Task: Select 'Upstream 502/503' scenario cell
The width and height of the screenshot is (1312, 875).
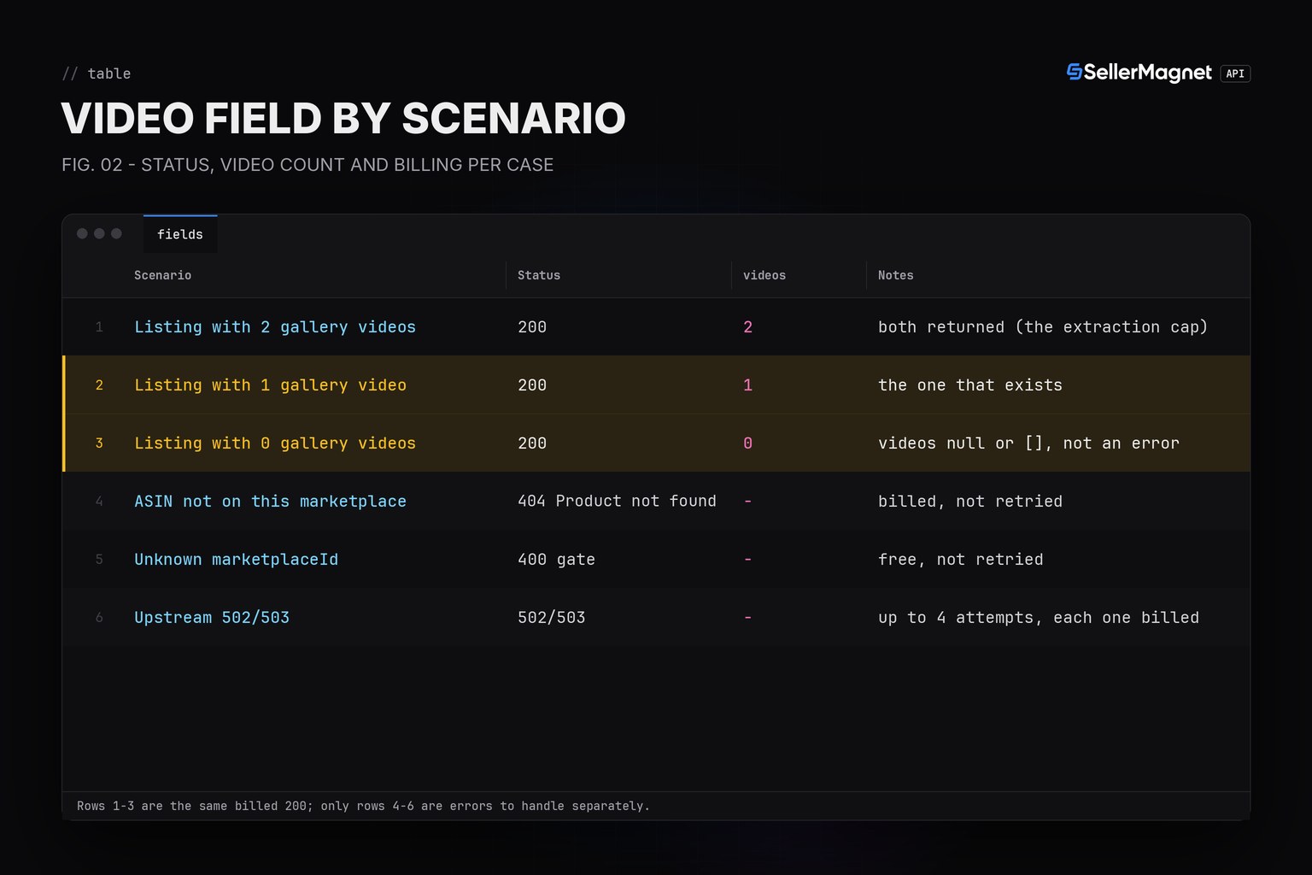Action: point(212,618)
